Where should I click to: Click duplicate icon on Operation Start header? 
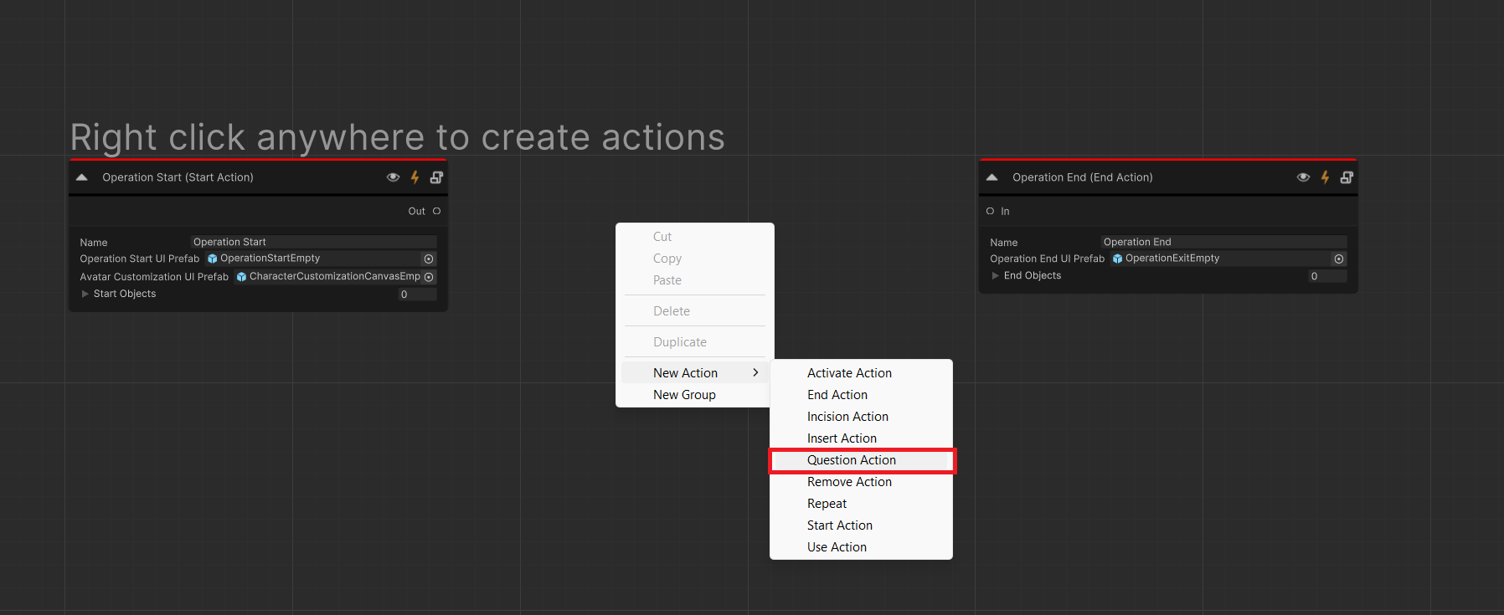436,177
